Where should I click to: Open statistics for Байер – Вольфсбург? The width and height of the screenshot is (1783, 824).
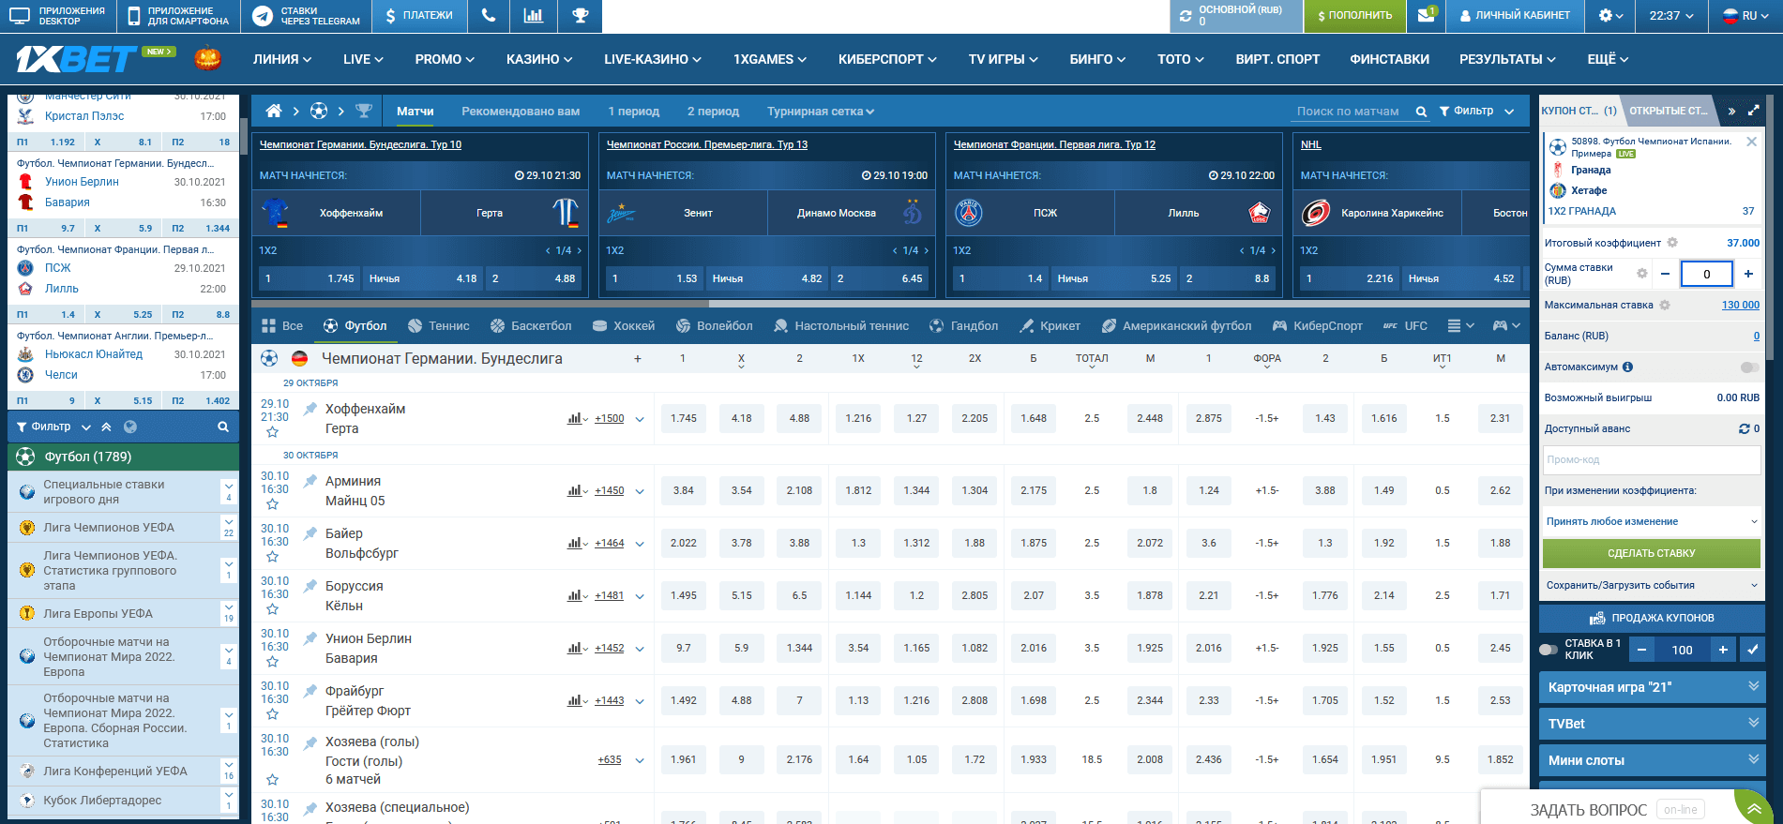pyautogui.click(x=577, y=543)
